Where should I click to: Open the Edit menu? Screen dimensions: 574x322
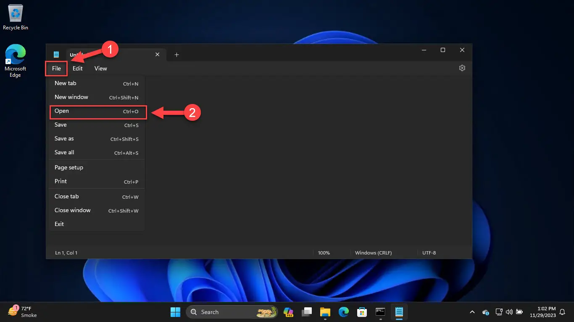(78, 68)
